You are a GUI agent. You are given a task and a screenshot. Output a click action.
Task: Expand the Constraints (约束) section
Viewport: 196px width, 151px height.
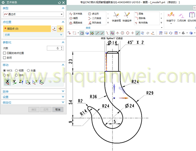coord(33,35)
